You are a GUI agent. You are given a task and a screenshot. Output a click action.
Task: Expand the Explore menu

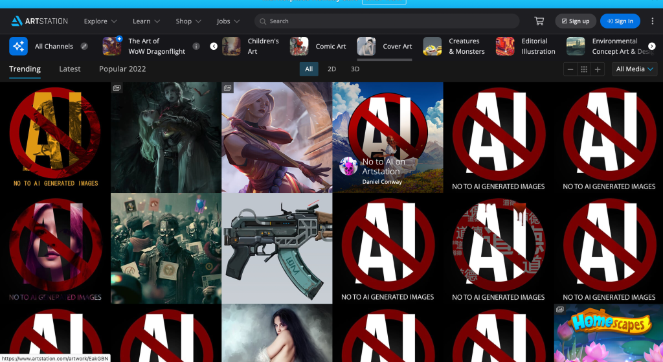click(x=100, y=21)
